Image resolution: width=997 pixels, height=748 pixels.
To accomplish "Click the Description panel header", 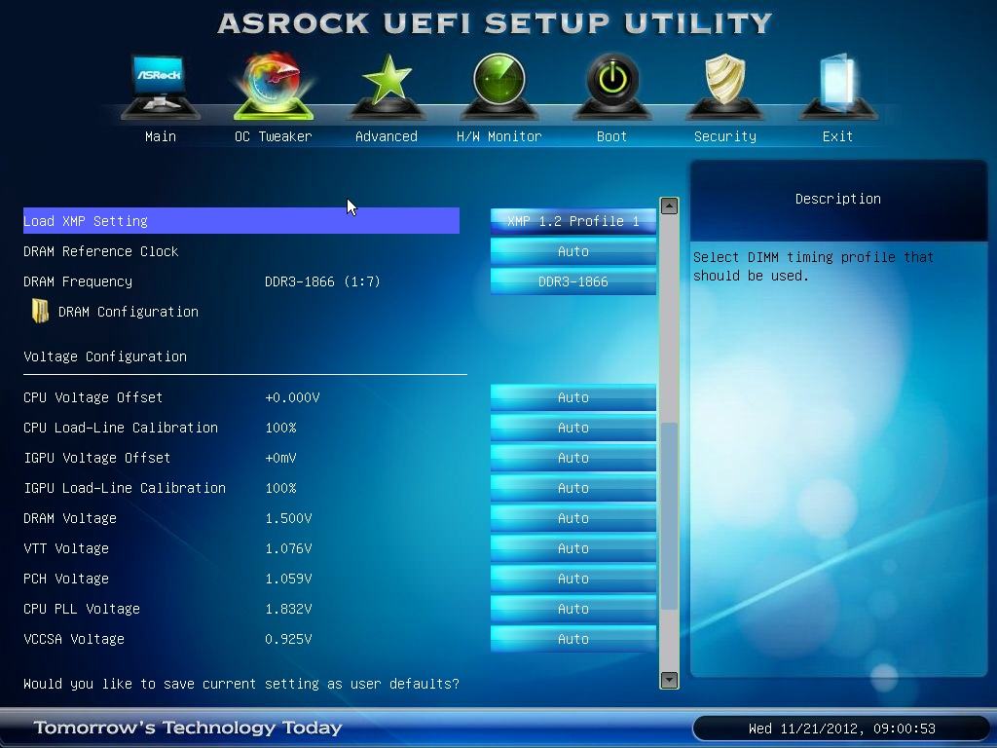I will click(838, 199).
